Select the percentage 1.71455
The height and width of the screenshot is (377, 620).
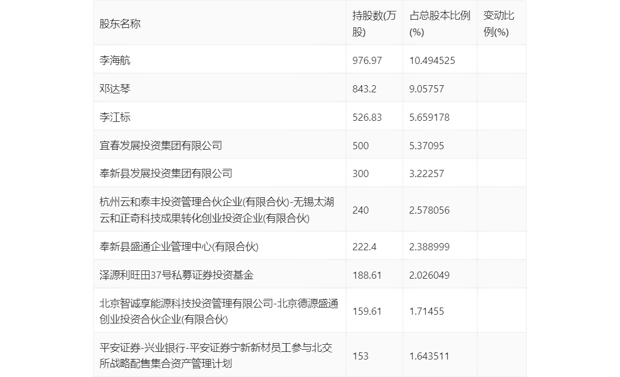426,311
